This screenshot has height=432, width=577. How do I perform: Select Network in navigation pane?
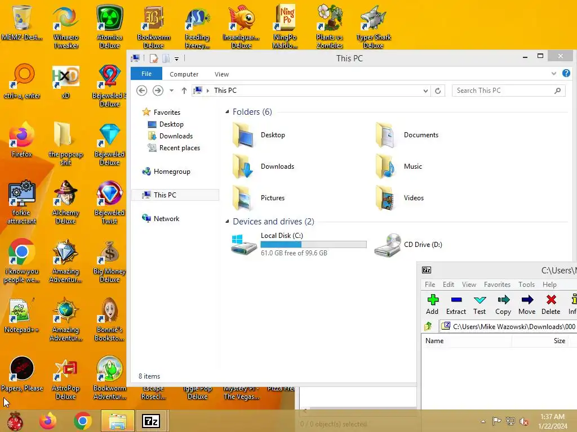166,219
